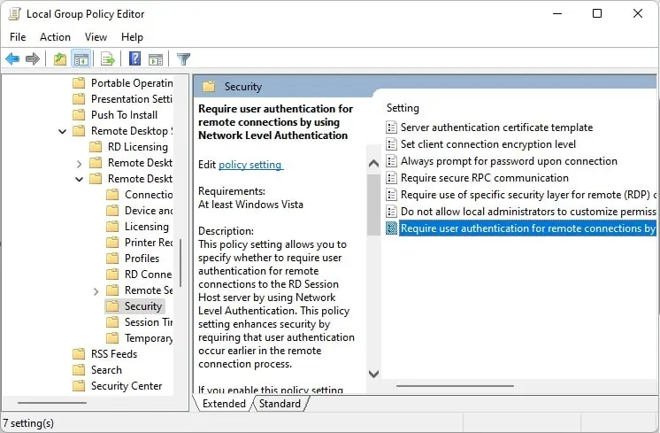The image size is (660, 433).
Task: Click the Local Group Policy Editor title icon
Action: 14,13
